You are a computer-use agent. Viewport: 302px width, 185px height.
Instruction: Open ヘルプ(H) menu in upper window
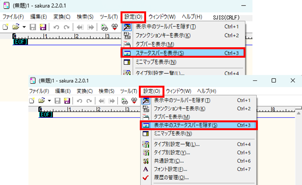(192, 17)
